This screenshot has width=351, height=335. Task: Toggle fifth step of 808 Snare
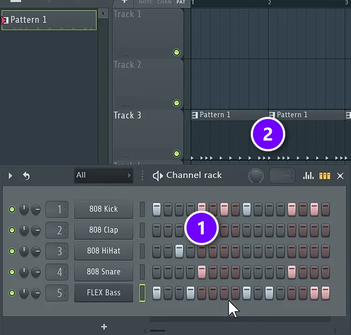201,272
